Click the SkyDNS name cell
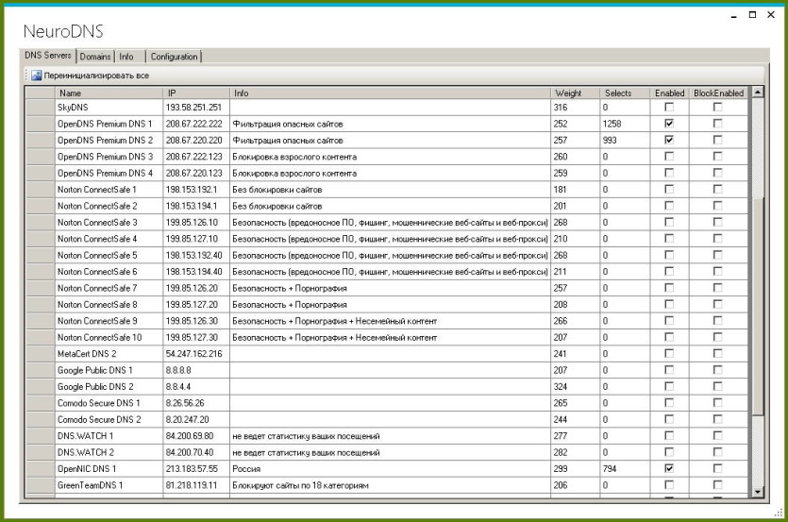This screenshot has height=522, width=788. (109, 107)
